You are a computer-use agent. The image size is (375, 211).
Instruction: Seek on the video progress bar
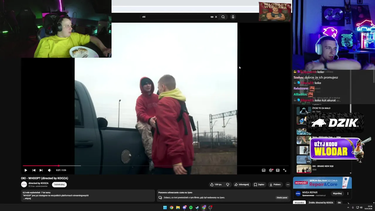156,166
